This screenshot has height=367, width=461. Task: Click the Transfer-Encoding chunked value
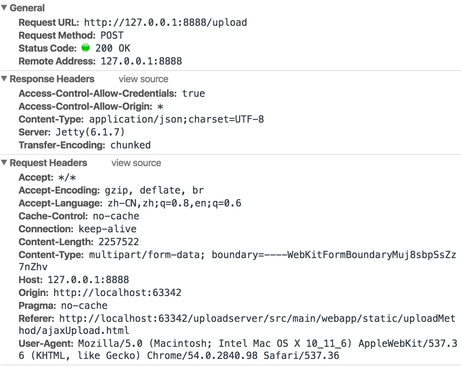pos(130,145)
